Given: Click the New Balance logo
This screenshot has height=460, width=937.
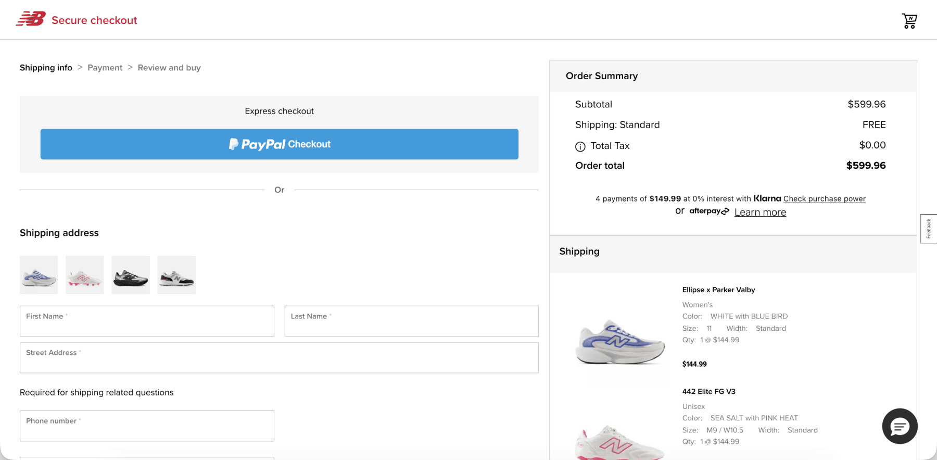Looking at the screenshot, I should click(x=31, y=19).
